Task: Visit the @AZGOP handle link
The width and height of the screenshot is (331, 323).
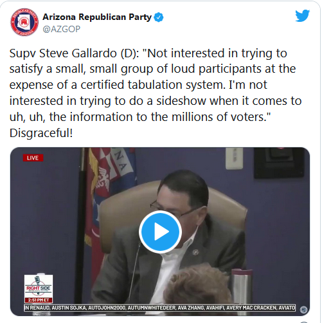Action: (x=62, y=29)
